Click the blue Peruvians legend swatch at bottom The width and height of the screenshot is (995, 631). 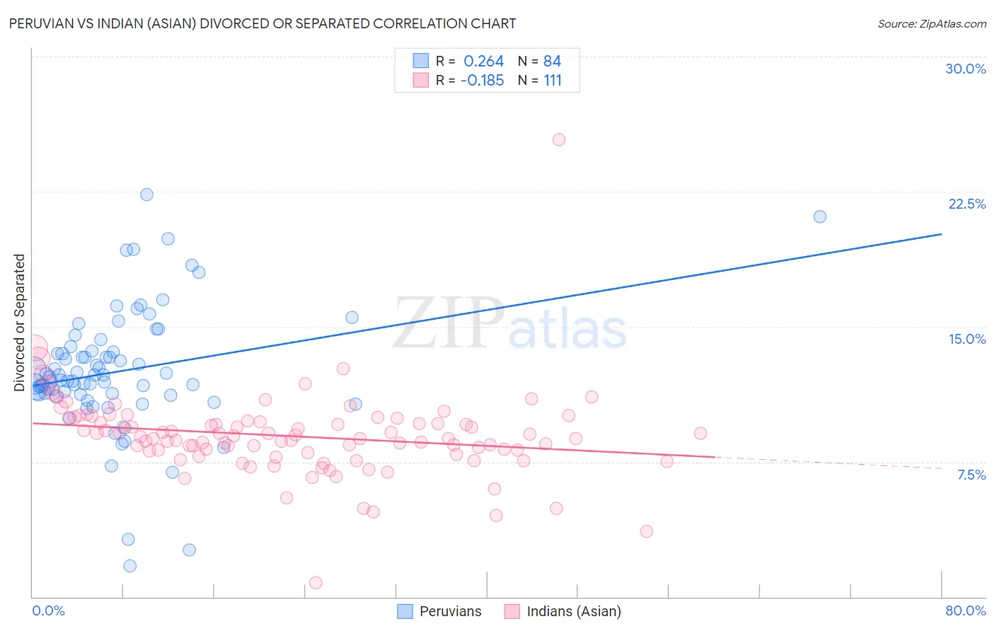pos(405,611)
